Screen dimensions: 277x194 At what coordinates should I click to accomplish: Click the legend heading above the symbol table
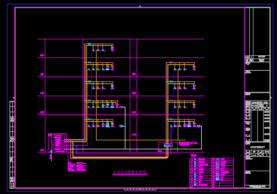tap(194, 156)
